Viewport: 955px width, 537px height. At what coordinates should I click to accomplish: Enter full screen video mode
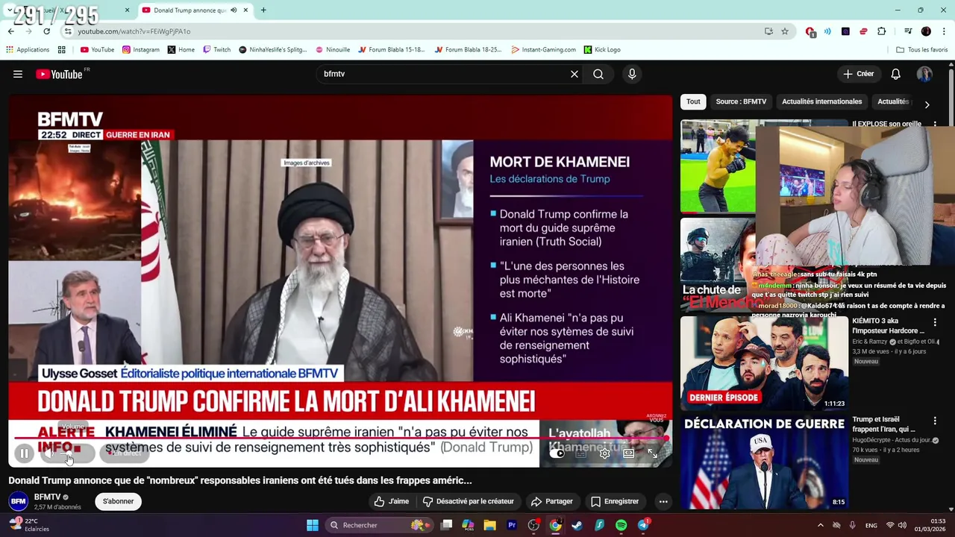(653, 453)
